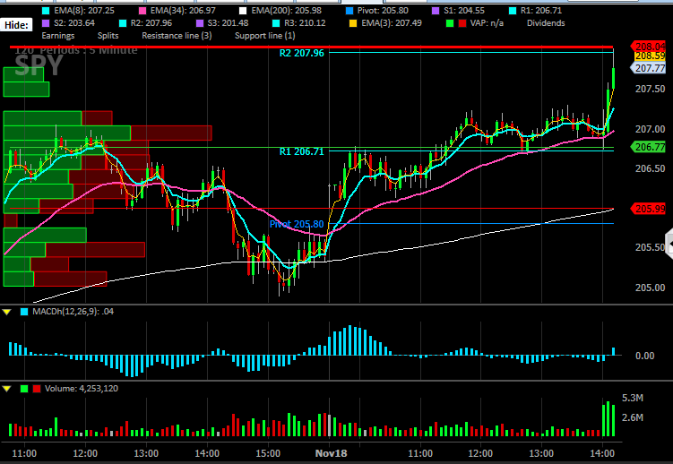673x464 pixels.
Task: Toggle the Earnings legend entry
Action: coord(58,36)
